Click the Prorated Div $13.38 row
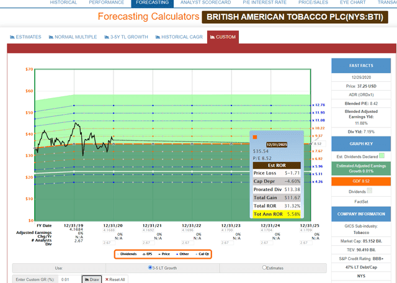397x283 pixels. click(x=277, y=189)
